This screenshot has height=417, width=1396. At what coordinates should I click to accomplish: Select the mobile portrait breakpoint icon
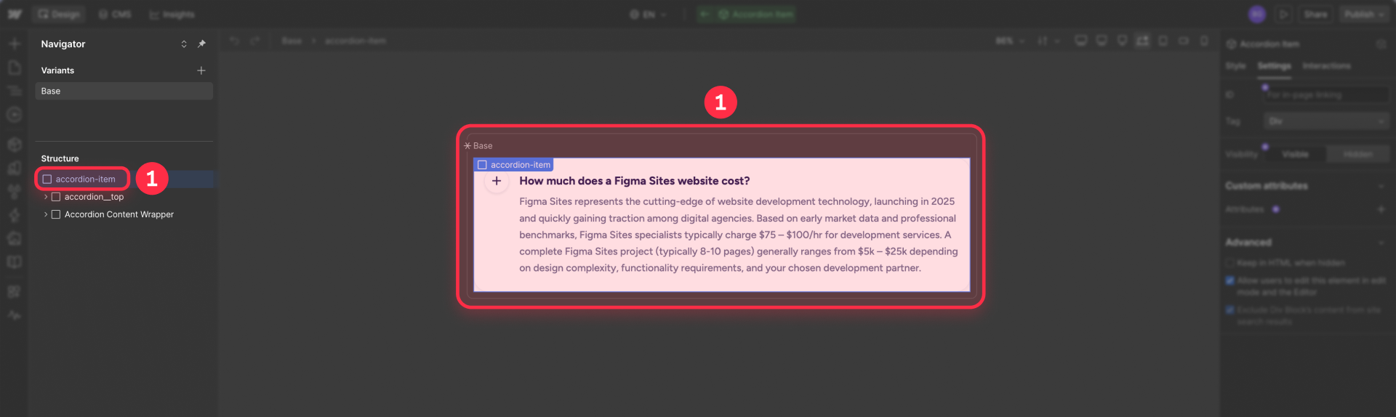[x=1204, y=41]
